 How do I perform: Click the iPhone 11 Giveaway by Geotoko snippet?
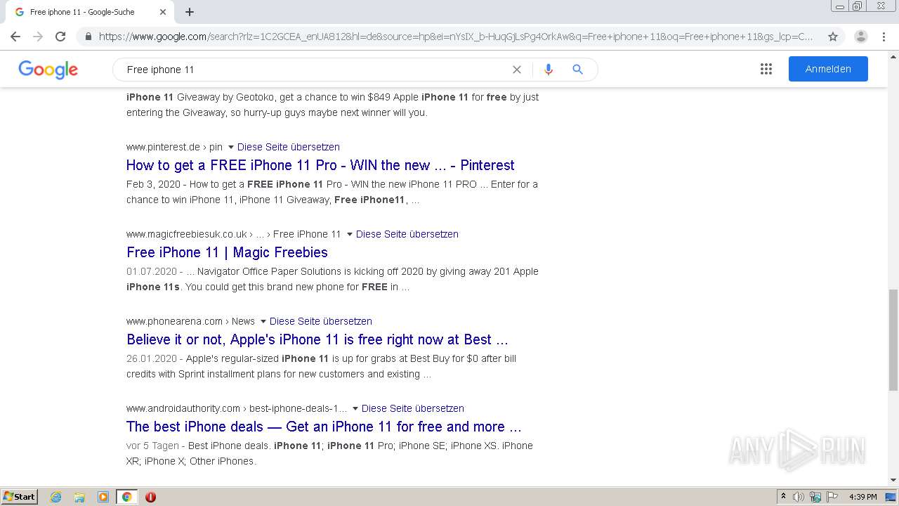click(333, 105)
